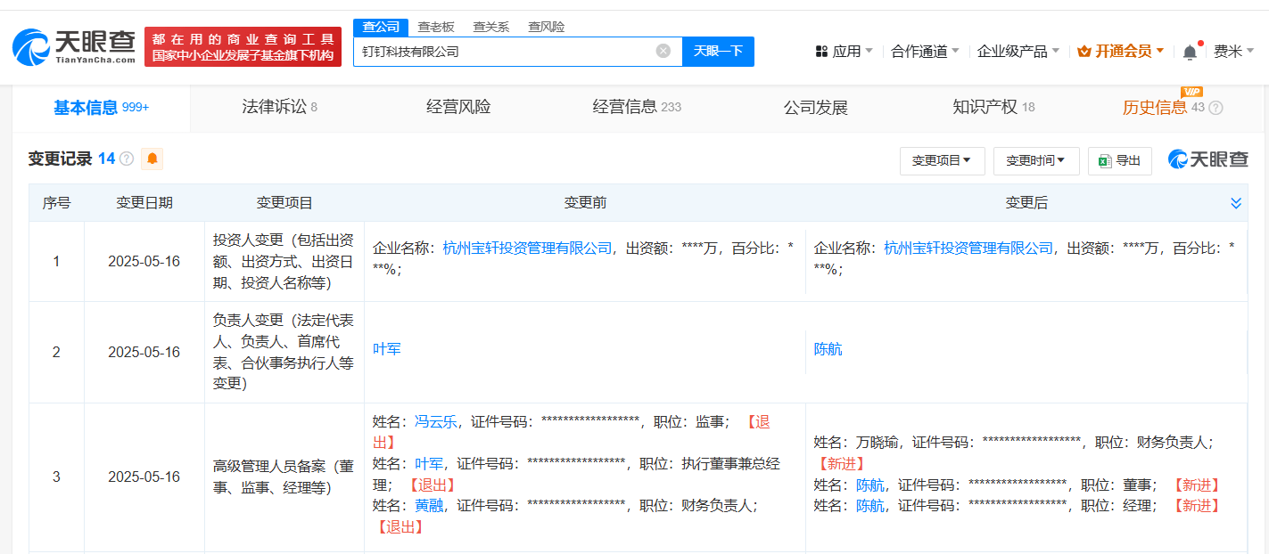Switch to the 知识产权 tab

(993, 108)
